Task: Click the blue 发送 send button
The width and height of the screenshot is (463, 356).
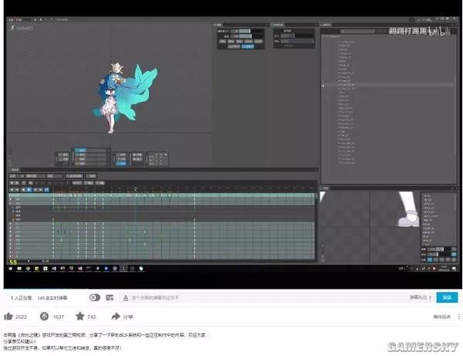Action: [447, 297]
